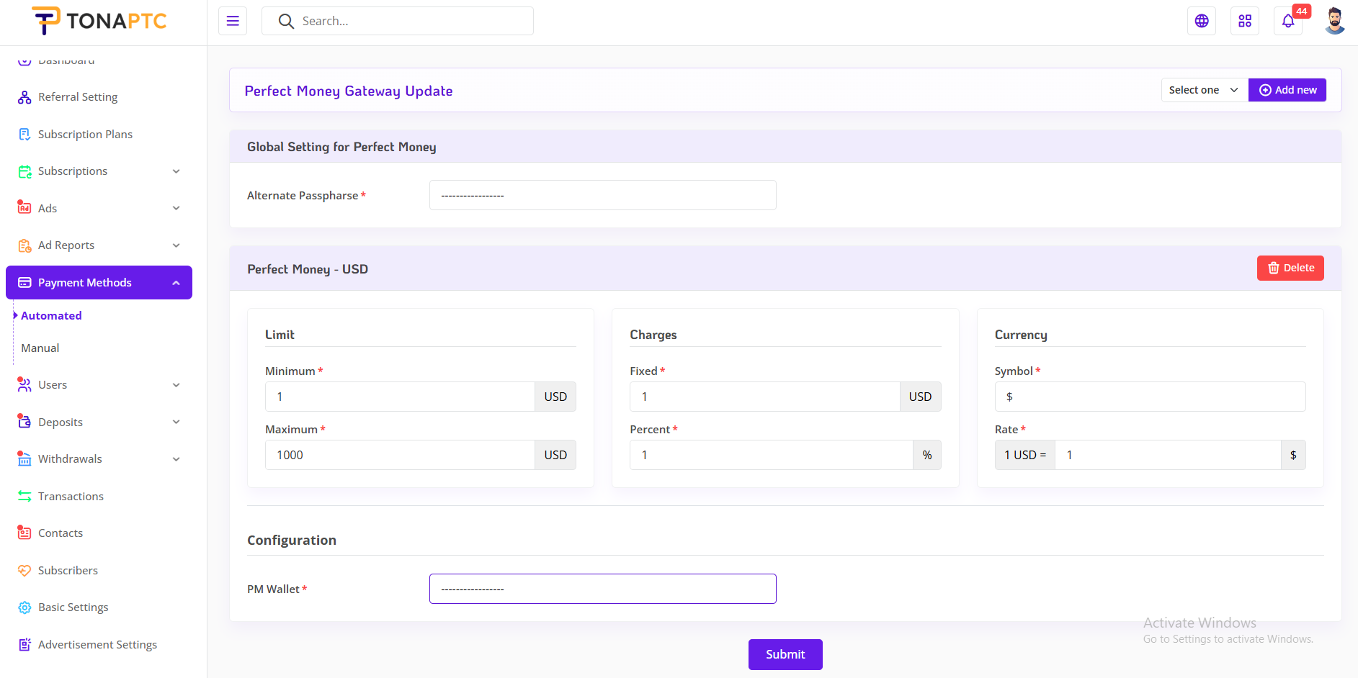This screenshot has width=1358, height=678.
Task: Click the TONAPTC logo
Action: click(x=99, y=21)
